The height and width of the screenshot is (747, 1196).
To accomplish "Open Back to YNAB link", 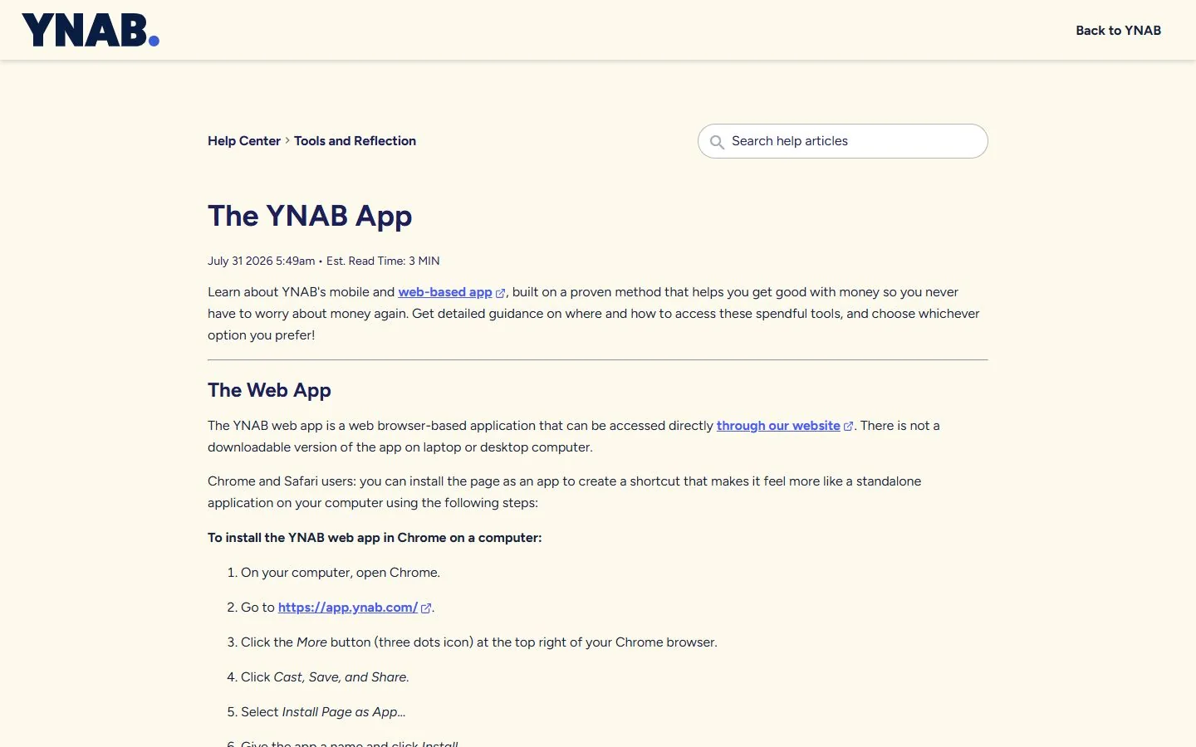I will click(x=1118, y=31).
